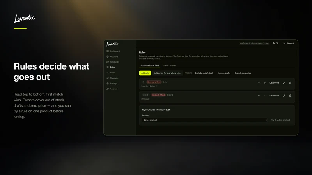This screenshot has height=175, width=312.
Task: Click 'Try your rules on one product' heading
Action: pos(156,110)
